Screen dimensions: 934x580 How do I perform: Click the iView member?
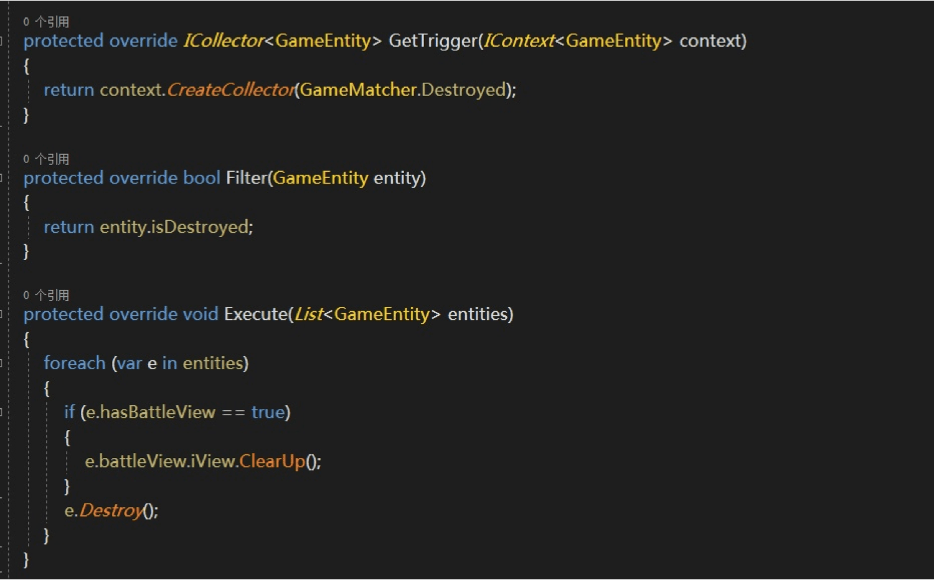point(212,461)
